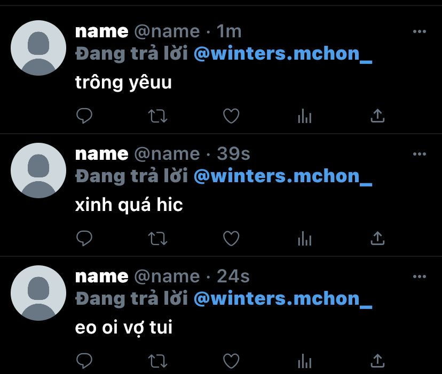Screen dimensions: 442x374
Task: View analytics of the "xinh quá hic" tweet
Action: [x=305, y=239]
